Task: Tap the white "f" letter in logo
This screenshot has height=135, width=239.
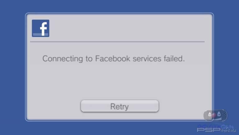Action: tap(44, 29)
